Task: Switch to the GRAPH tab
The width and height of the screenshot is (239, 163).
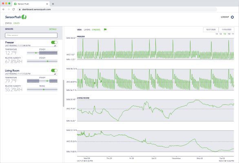Action: (16, 23)
